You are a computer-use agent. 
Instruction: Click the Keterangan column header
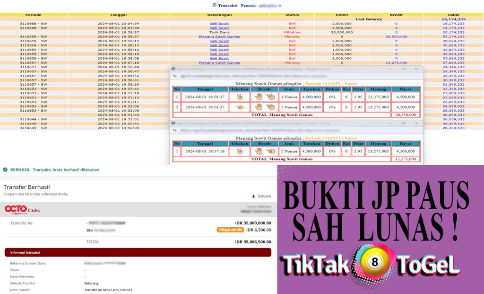click(219, 15)
